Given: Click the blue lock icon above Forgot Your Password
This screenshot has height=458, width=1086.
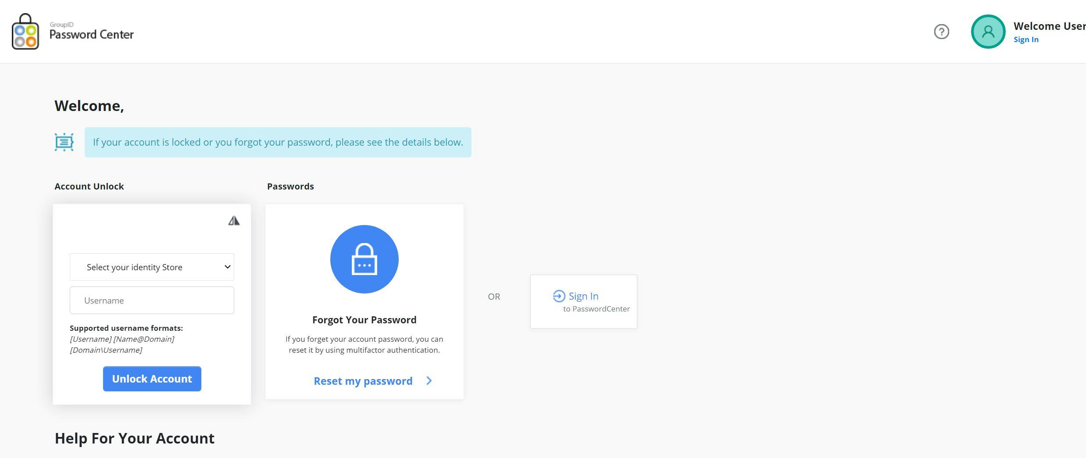Looking at the screenshot, I should pos(364,259).
